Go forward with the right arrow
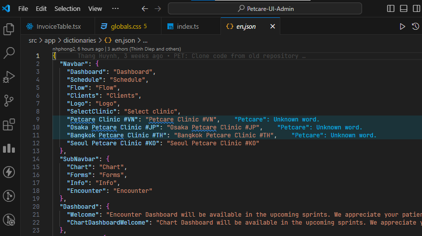The width and height of the screenshot is (422, 236). [x=158, y=8]
